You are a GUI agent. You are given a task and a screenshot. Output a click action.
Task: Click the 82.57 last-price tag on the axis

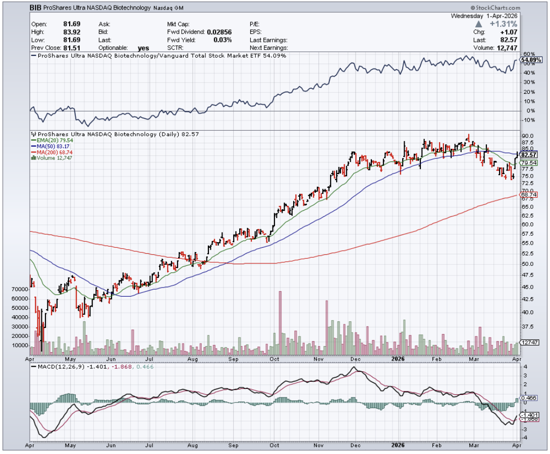coord(529,155)
